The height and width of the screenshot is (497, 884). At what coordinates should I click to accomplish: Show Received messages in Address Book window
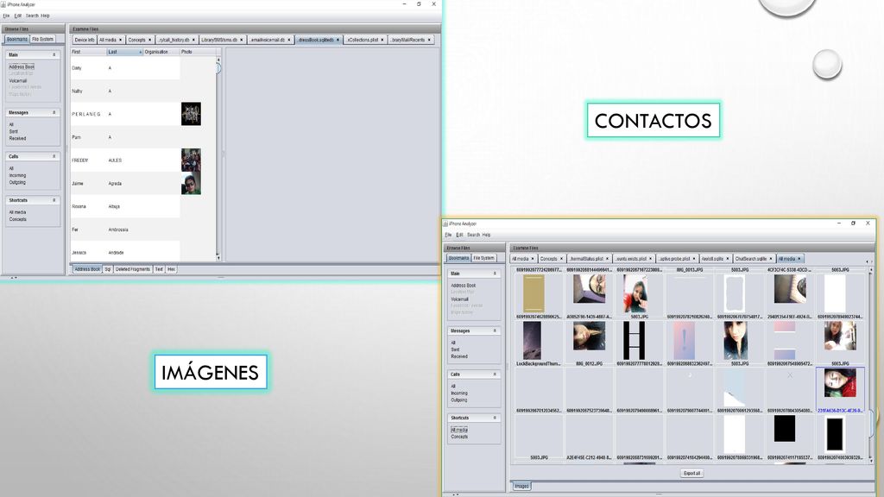click(17, 138)
